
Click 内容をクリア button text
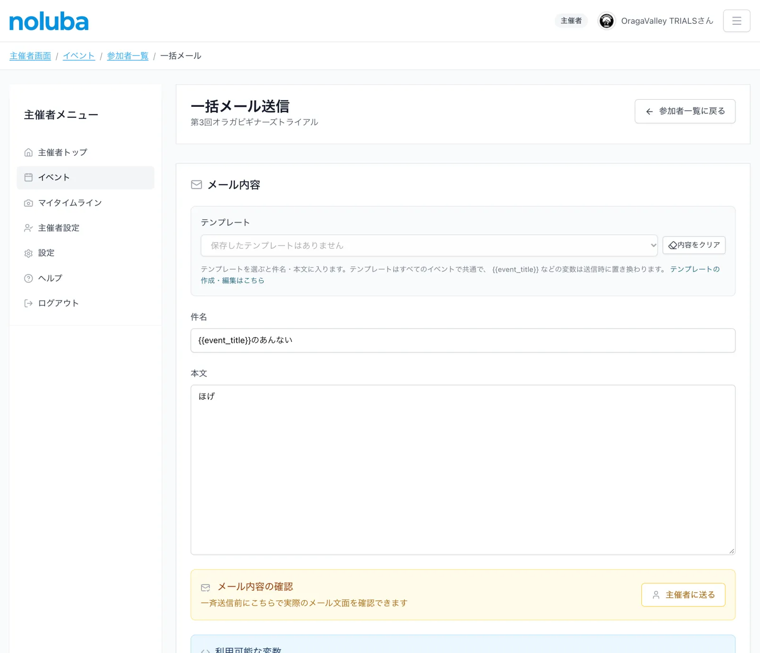[x=699, y=245]
